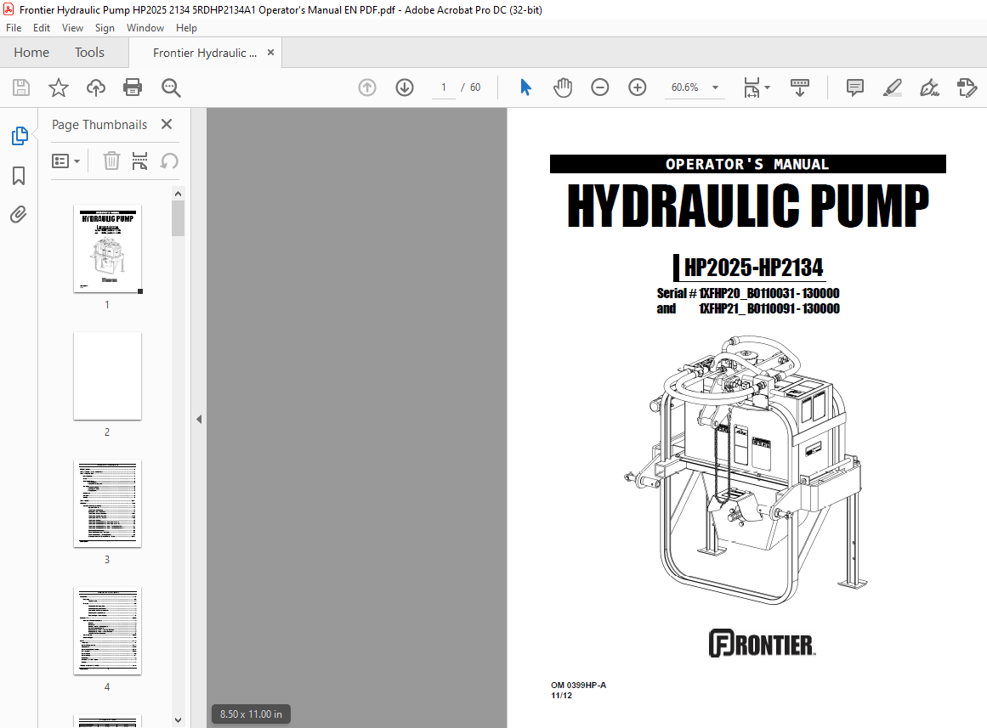
Task: Delete selected page with trash icon
Action: click(111, 161)
